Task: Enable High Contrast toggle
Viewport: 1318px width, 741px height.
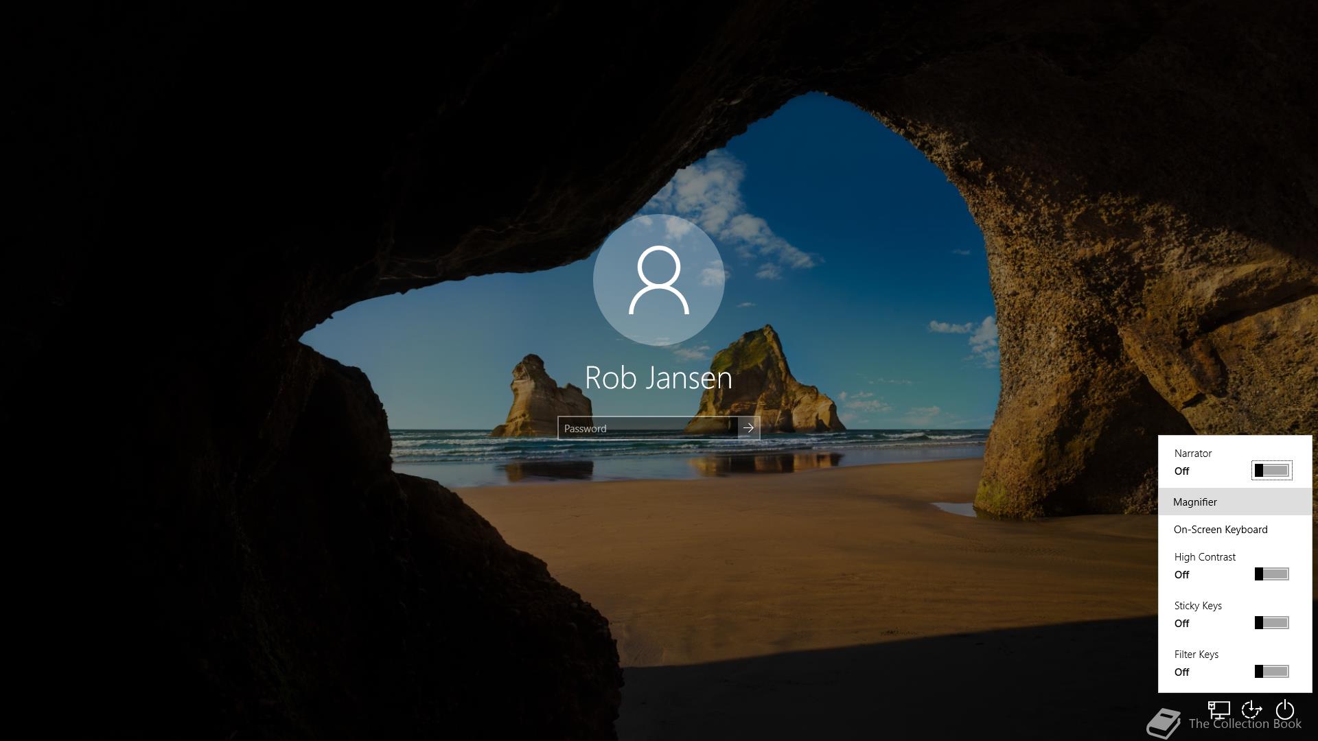Action: pyautogui.click(x=1272, y=574)
